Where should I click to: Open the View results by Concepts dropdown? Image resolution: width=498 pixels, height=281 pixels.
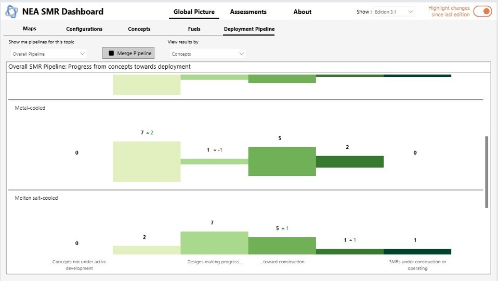coord(207,54)
